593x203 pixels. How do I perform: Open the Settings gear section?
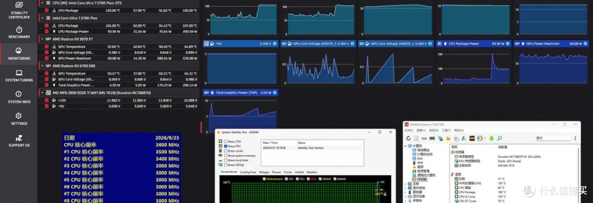pos(19,119)
